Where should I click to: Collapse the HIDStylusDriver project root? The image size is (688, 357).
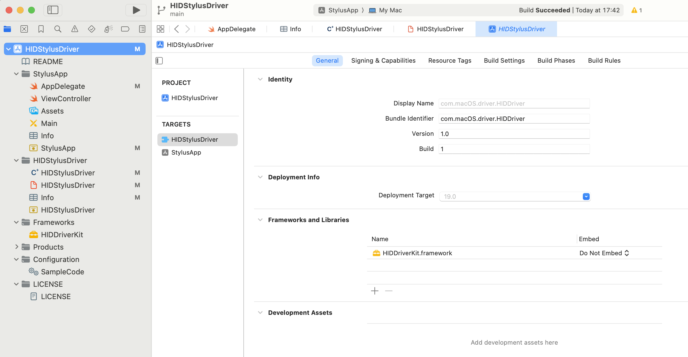(8, 49)
